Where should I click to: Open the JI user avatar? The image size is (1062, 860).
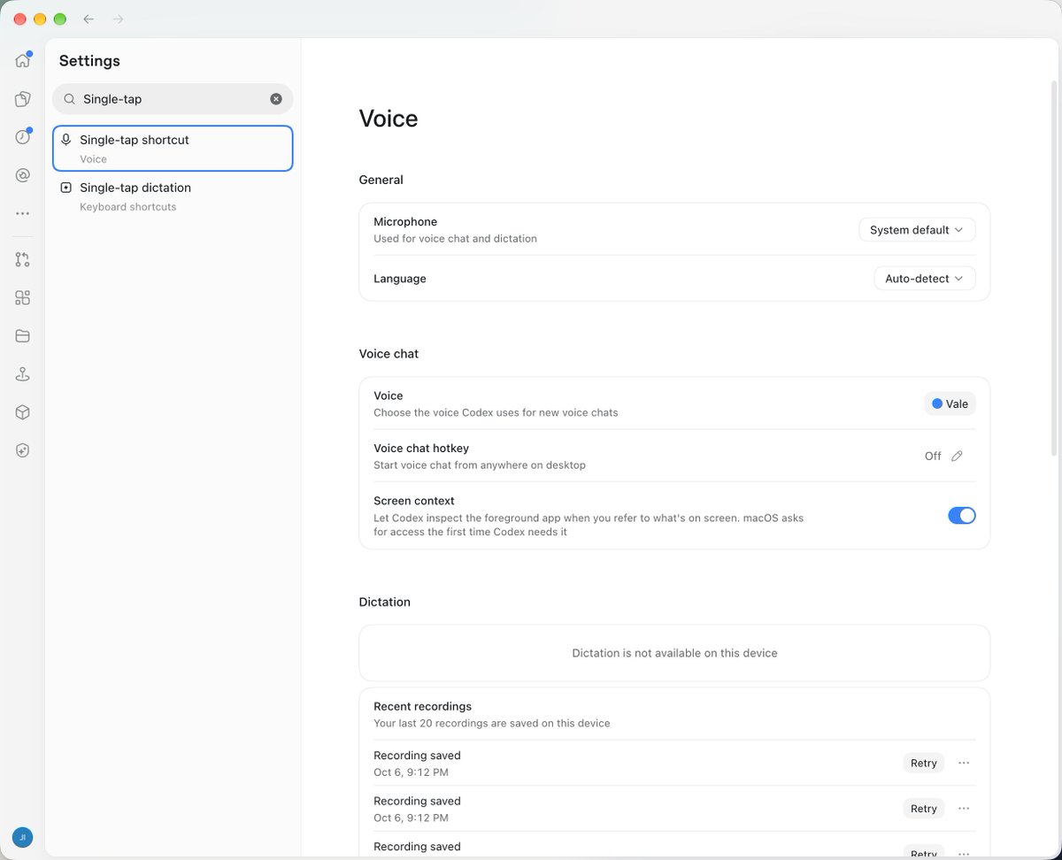point(23,837)
